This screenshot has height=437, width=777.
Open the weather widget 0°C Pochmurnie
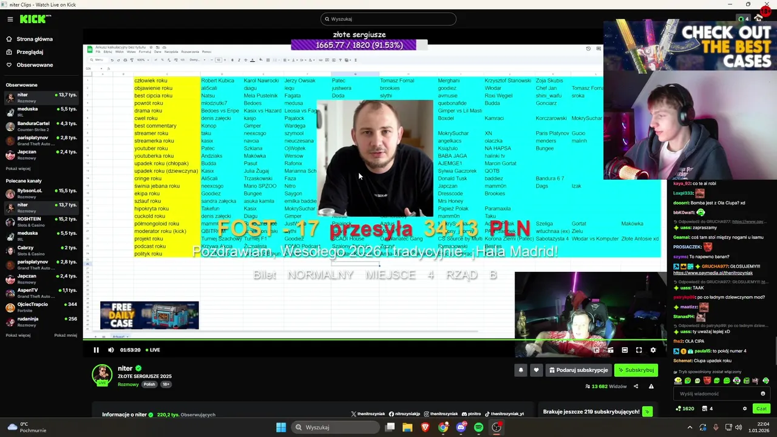[26, 427]
